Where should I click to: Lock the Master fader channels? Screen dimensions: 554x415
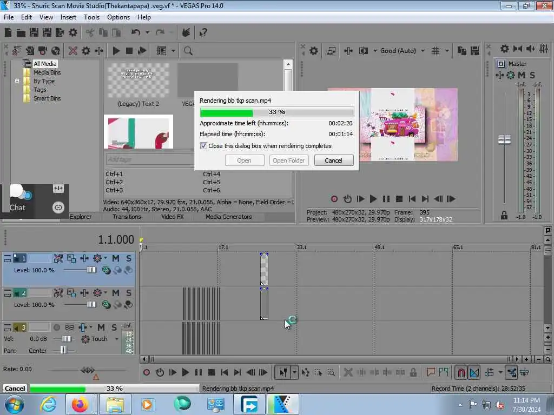coord(504,215)
